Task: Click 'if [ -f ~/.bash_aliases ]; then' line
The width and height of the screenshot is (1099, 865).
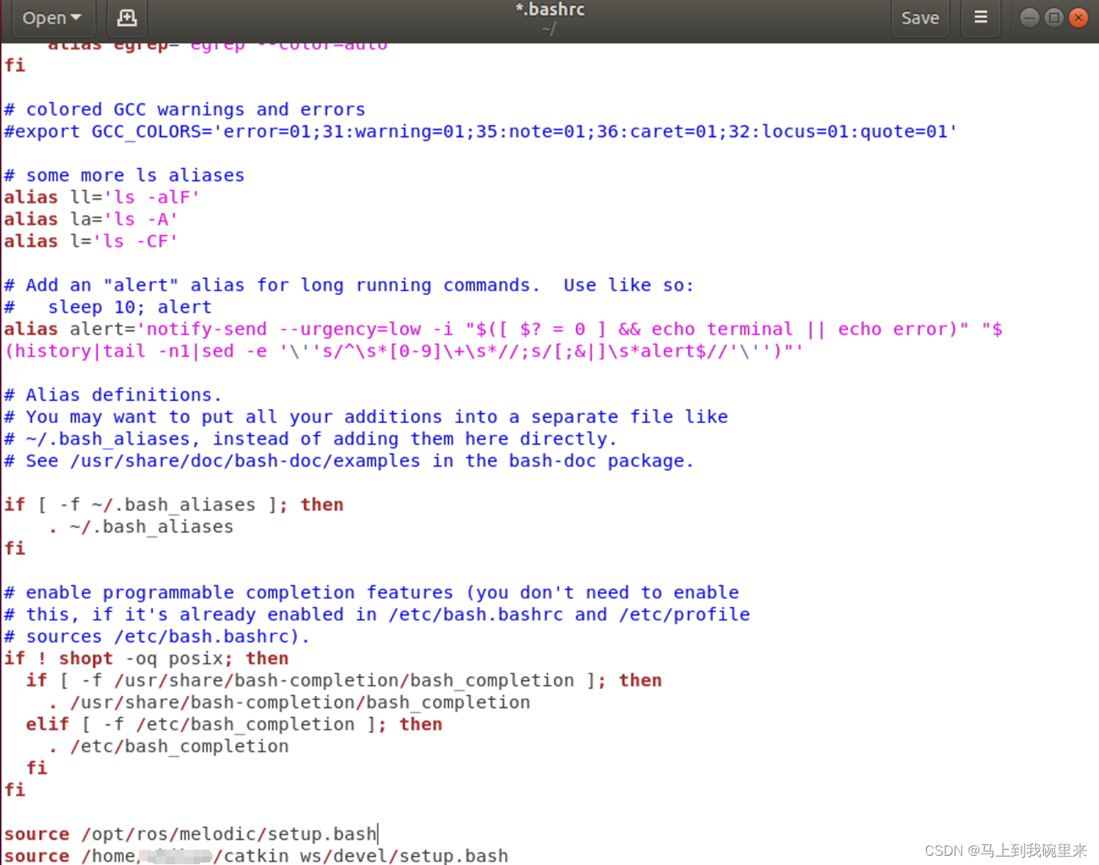Action: tap(173, 505)
